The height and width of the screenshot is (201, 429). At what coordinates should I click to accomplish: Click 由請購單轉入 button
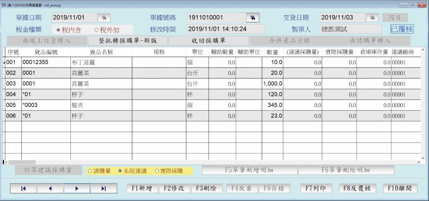click(370, 41)
